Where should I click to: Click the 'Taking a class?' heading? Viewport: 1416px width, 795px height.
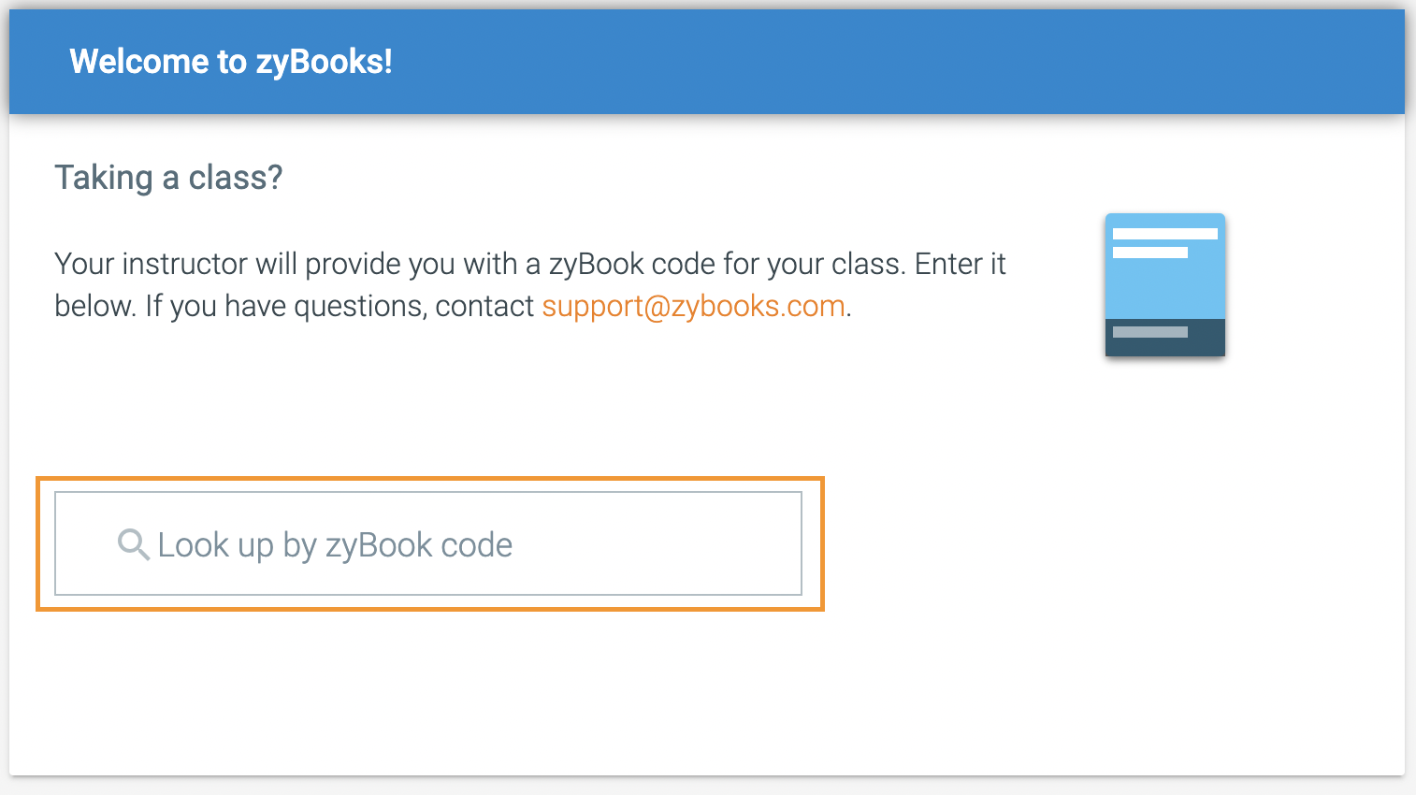(168, 177)
